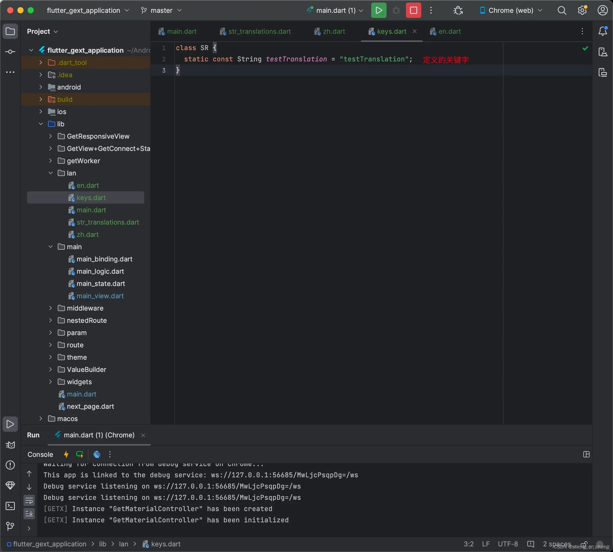Switch to the zh.dart editor tab
The height and width of the screenshot is (552, 613).
[334, 31]
